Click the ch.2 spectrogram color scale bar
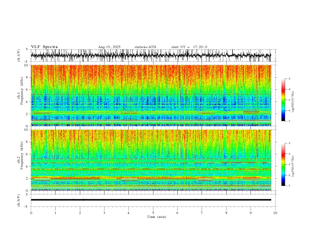Screen dimensions: 310x239 [283, 164]
